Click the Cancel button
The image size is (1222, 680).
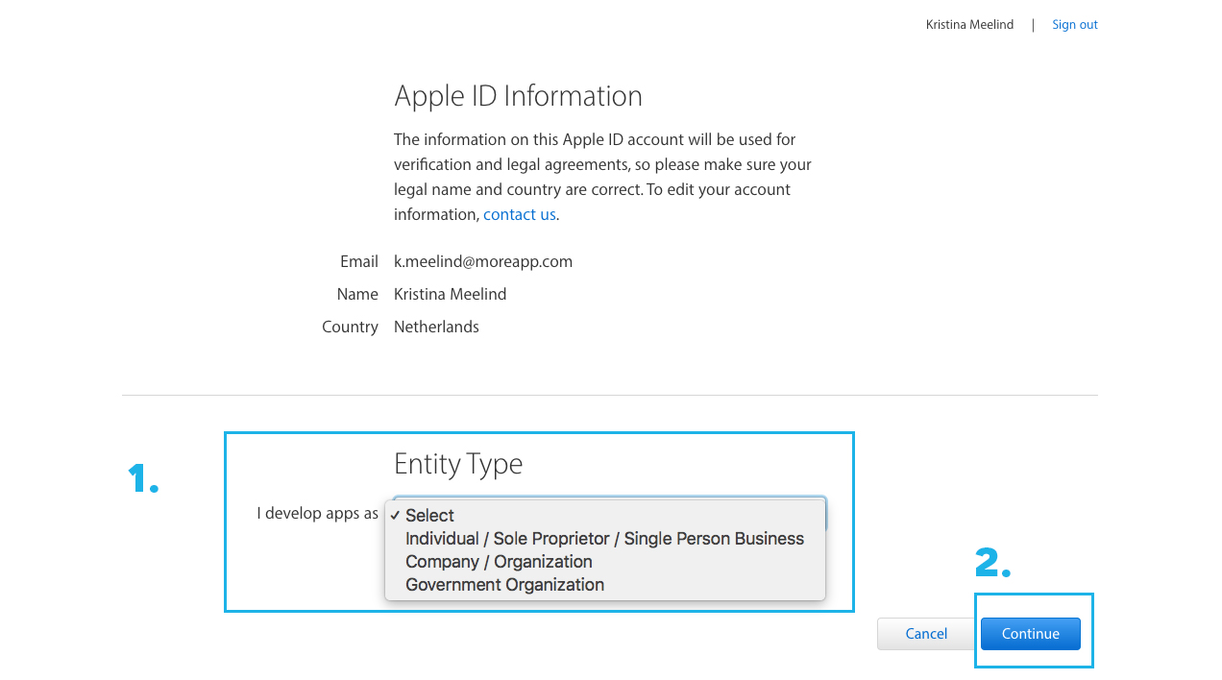click(926, 634)
